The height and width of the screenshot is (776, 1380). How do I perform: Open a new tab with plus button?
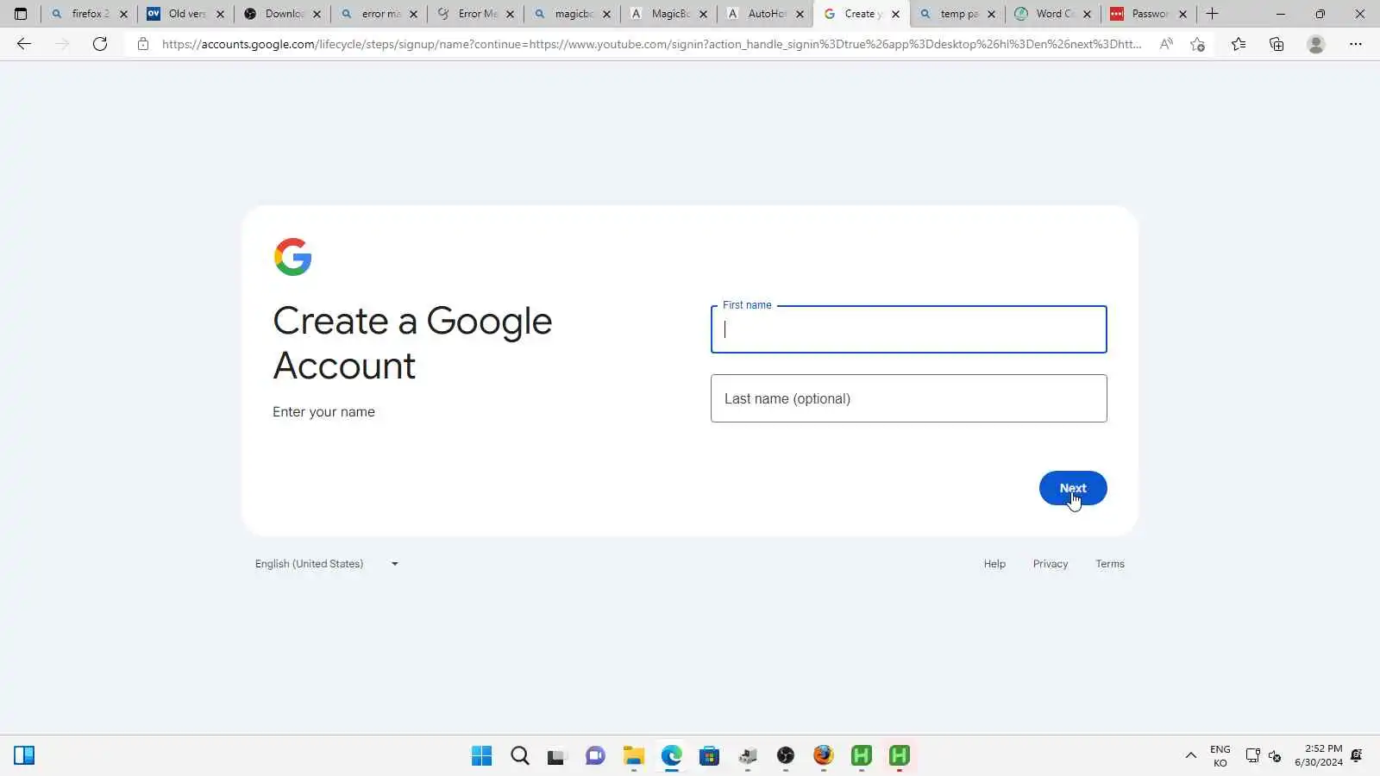1212,14
